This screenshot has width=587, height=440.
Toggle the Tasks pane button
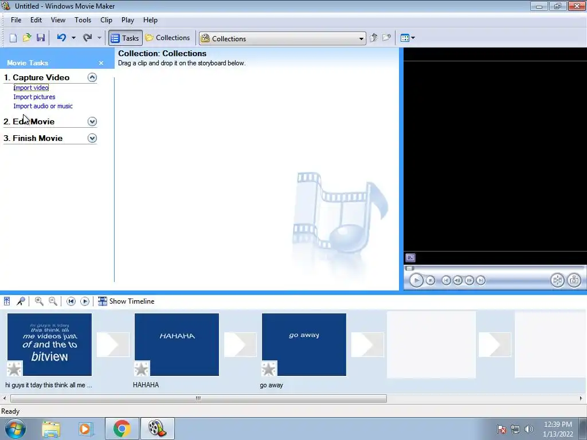click(x=126, y=38)
